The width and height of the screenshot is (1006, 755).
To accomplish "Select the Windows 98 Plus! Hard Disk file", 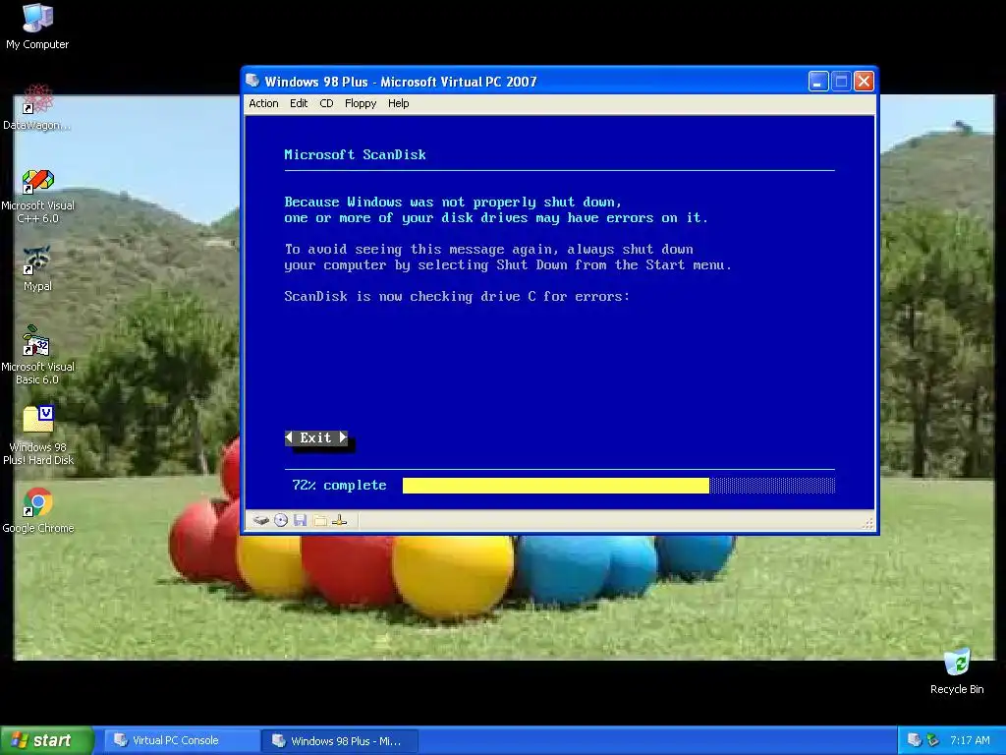I will point(38,436).
